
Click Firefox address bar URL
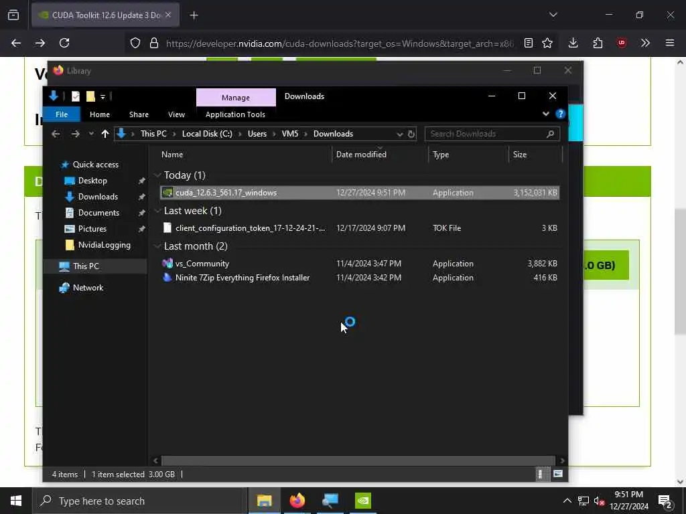point(340,44)
